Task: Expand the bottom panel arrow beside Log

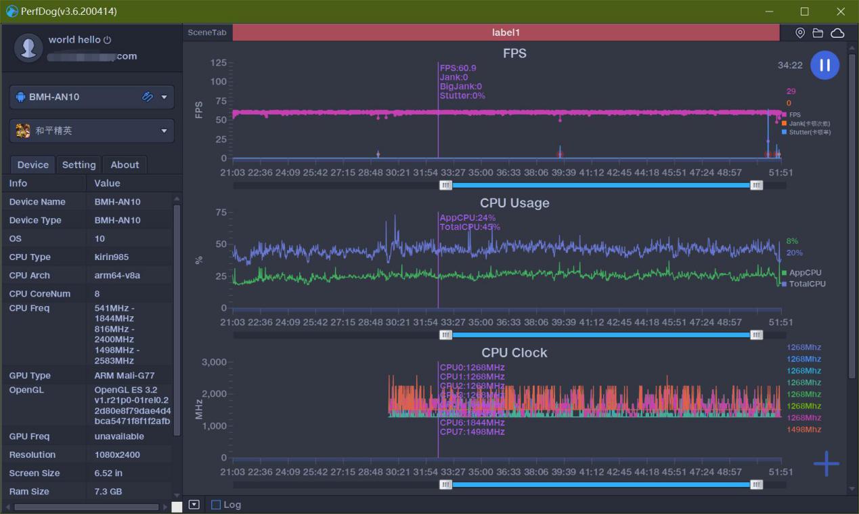Action: coord(194,505)
